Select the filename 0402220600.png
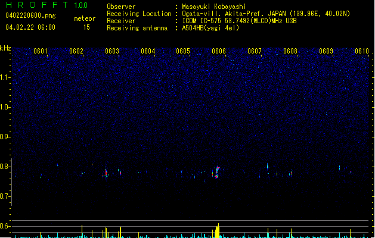This screenshot has width=375, height=238. [x=30, y=15]
